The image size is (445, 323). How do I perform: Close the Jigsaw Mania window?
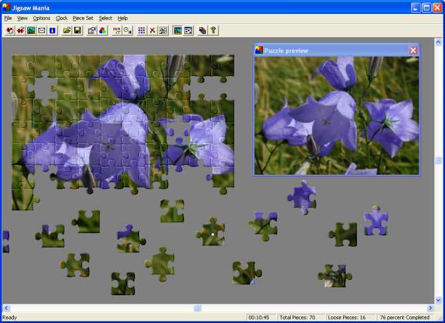(x=437, y=7)
